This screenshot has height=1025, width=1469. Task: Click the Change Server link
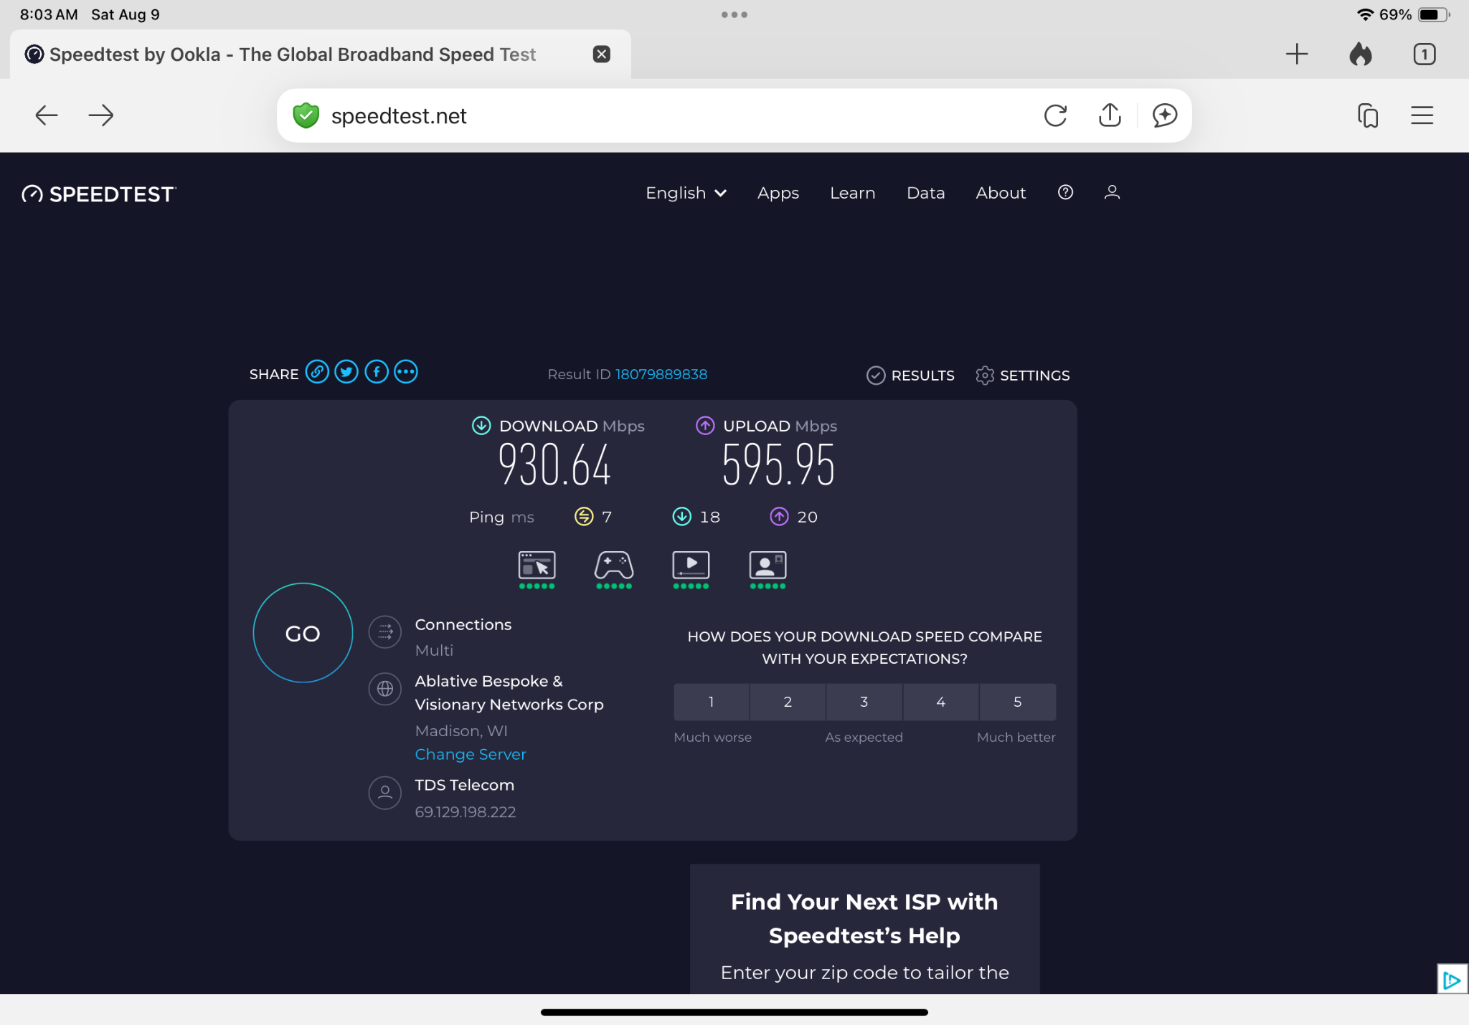tap(471, 754)
